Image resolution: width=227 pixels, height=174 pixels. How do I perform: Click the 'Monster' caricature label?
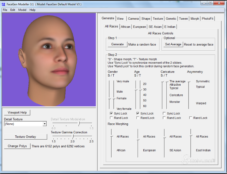tap(175, 102)
